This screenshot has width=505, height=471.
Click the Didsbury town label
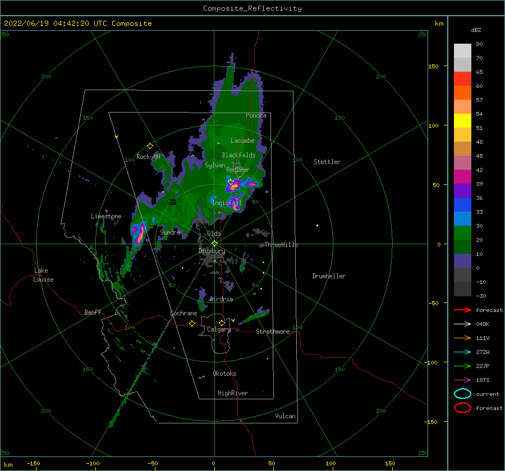point(212,251)
